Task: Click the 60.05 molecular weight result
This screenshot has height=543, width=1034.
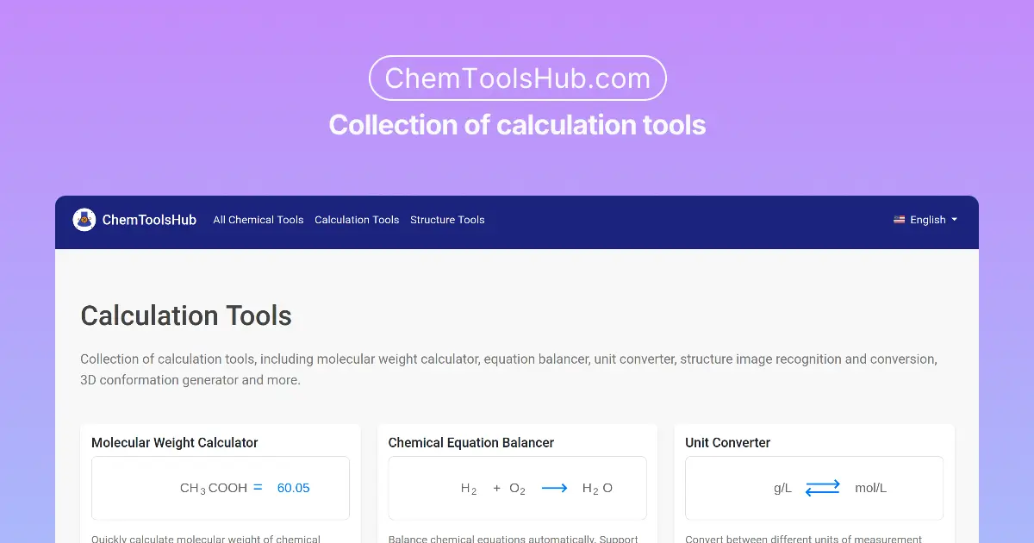Action: pos(293,487)
